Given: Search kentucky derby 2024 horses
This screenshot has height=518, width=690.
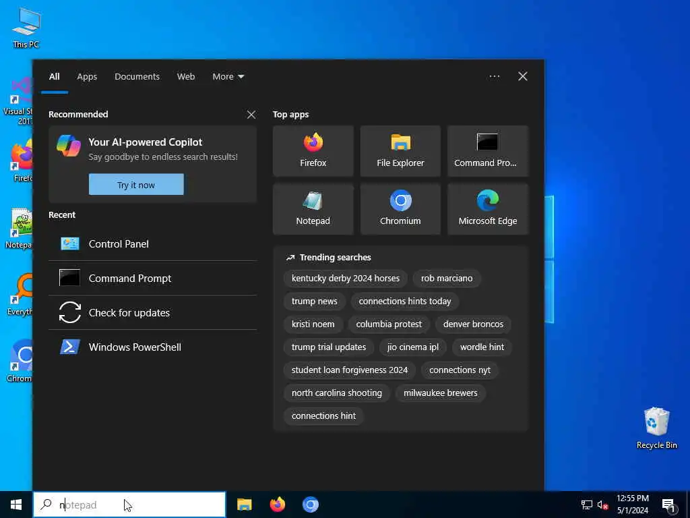Looking at the screenshot, I should (346, 279).
